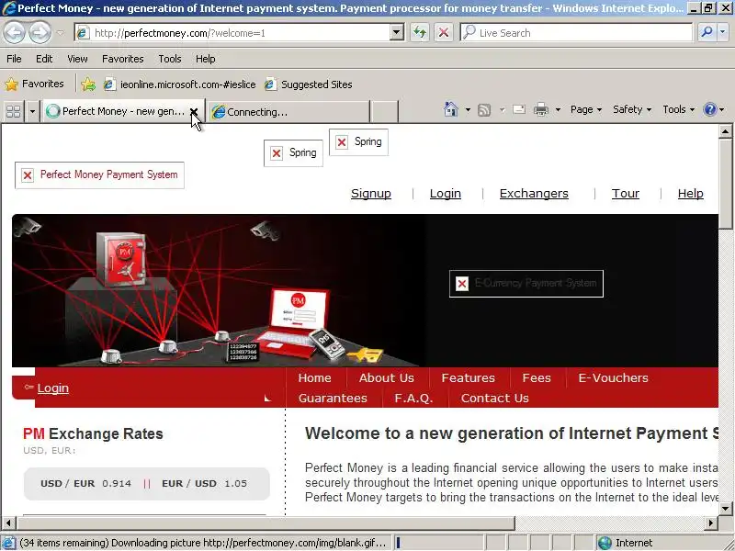Click the vertical scrollbar down arrow
735x551 pixels.
pos(726,509)
